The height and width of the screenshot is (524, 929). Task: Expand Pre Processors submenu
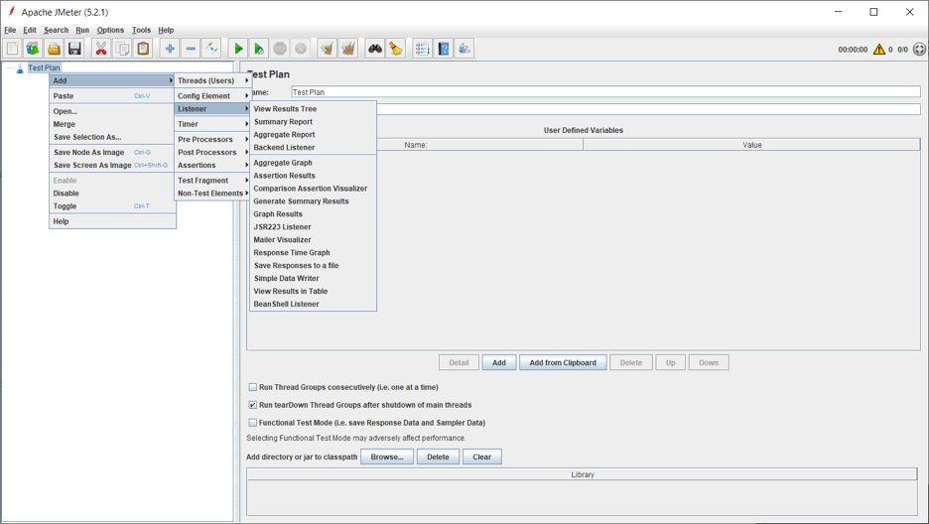coord(212,140)
